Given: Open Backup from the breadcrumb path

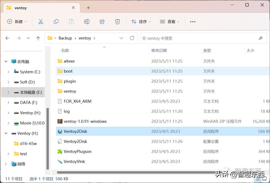Looking at the screenshot, I should (65, 38).
